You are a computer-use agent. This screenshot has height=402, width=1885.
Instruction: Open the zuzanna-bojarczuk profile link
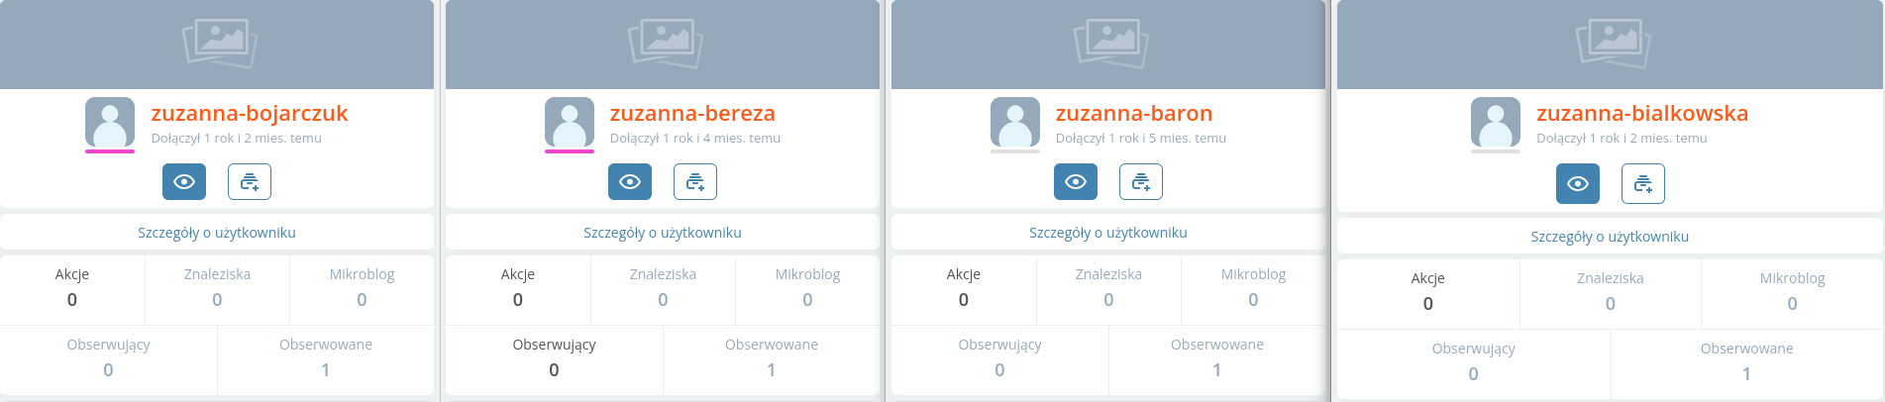[249, 114]
